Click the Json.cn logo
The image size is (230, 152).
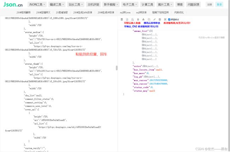tap(13, 5)
